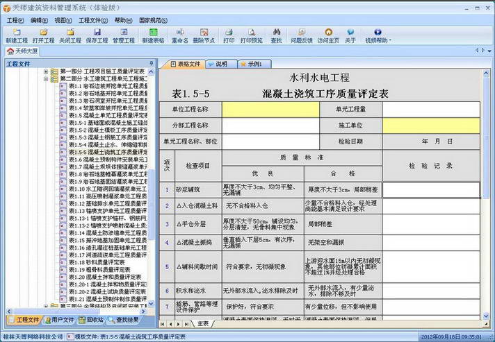Switch to the 说明 tab

221,64
